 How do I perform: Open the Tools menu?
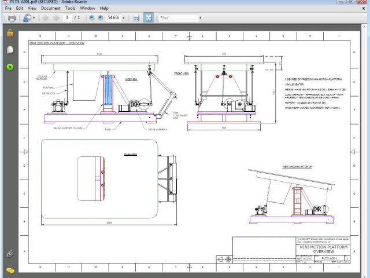(70, 9)
